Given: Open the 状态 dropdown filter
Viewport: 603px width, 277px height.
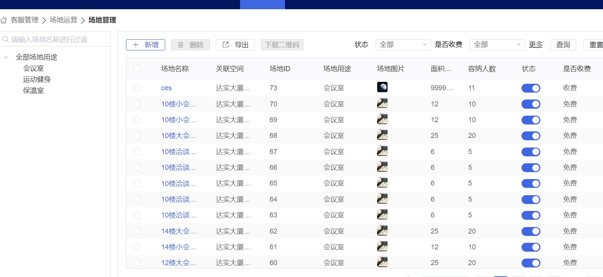Looking at the screenshot, I should pyautogui.click(x=403, y=45).
